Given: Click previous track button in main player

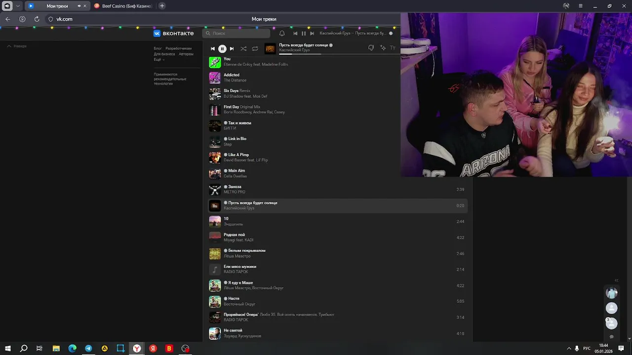Looking at the screenshot, I should (213, 49).
